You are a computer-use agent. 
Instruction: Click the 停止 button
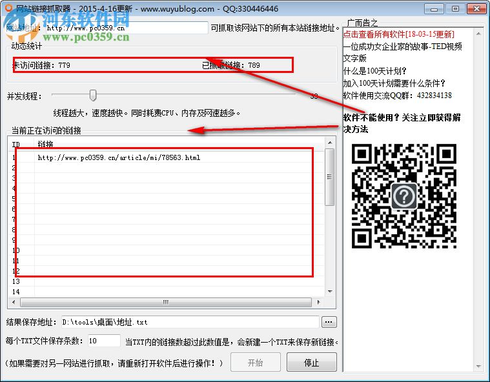312,363
